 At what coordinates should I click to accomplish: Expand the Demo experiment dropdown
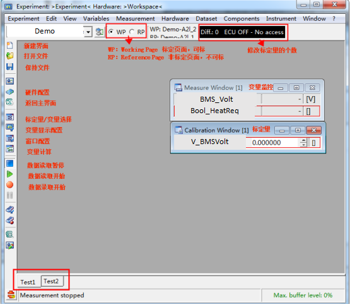(x=88, y=32)
